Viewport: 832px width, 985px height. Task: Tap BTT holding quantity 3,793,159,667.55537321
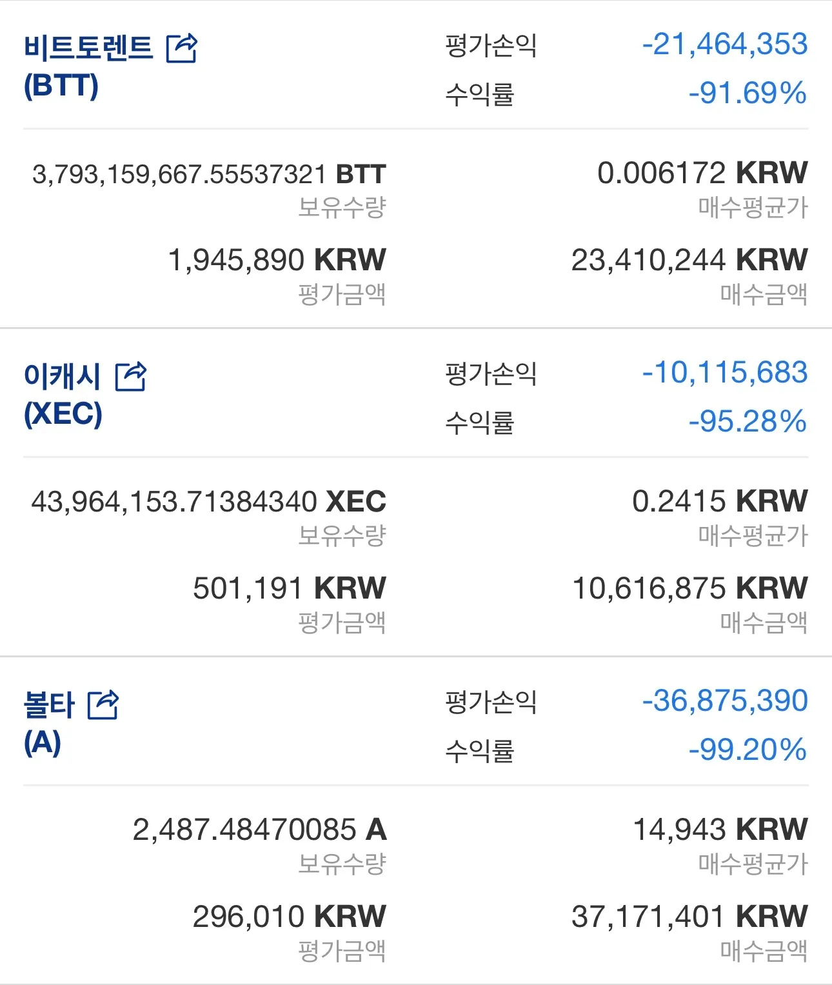pyautogui.click(x=209, y=174)
